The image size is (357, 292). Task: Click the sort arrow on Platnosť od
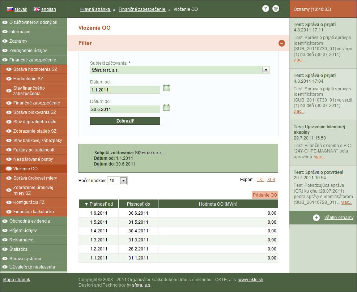point(86,204)
